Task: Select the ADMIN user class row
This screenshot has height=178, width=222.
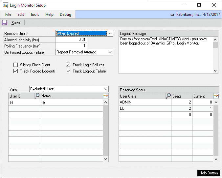Action: click(144, 102)
